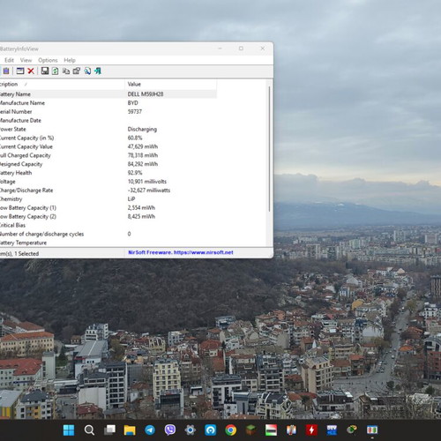Click the window-shaped toolbar icon
This screenshot has width=441, height=441.
[20, 71]
